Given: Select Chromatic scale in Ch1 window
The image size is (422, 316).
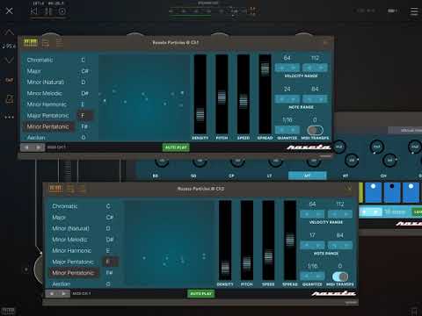Looking at the screenshot, I should [x=40, y=60].
